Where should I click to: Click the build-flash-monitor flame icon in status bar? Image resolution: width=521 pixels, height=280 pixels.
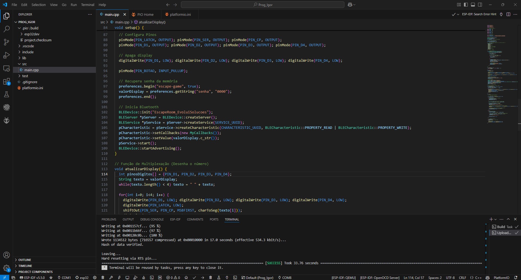point(144,278)
